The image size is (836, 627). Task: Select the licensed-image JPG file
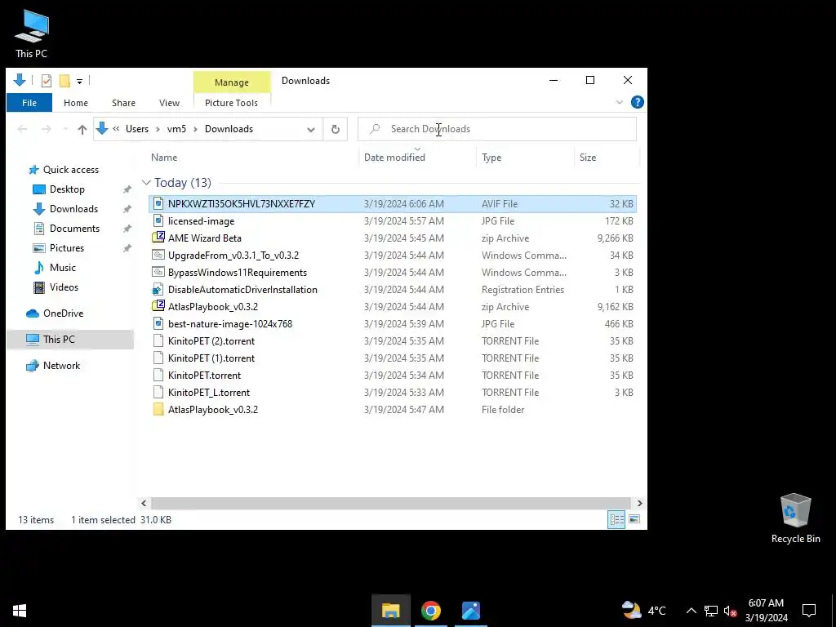point(393,220)
